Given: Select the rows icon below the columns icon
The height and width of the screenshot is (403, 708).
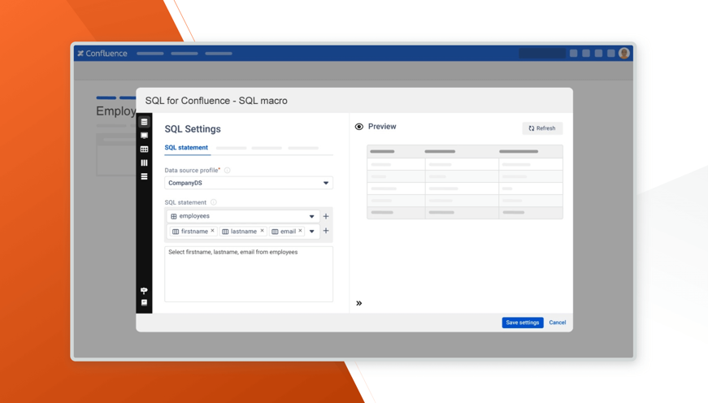Looking at the screenshot, I should 144,176.
